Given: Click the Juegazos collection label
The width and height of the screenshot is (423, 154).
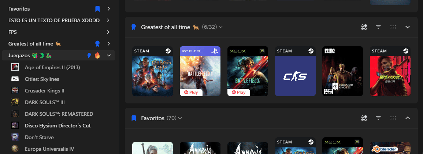Looking at the screenshot, I should pyautogui.click(x=19, y=55).
